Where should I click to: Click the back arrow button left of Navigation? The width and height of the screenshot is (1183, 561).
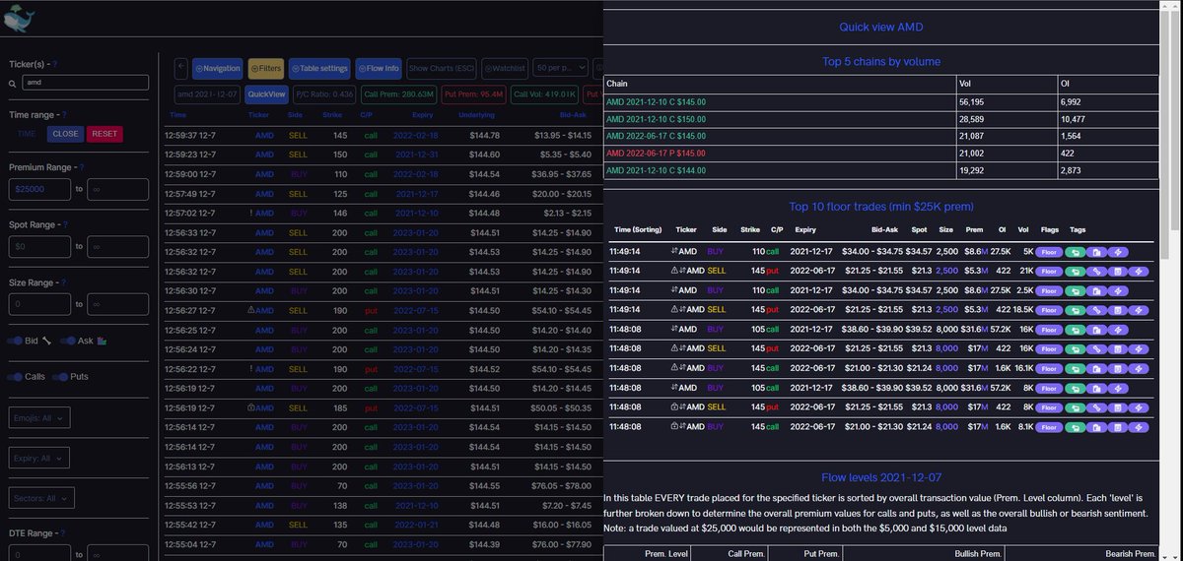click(180, 68)
